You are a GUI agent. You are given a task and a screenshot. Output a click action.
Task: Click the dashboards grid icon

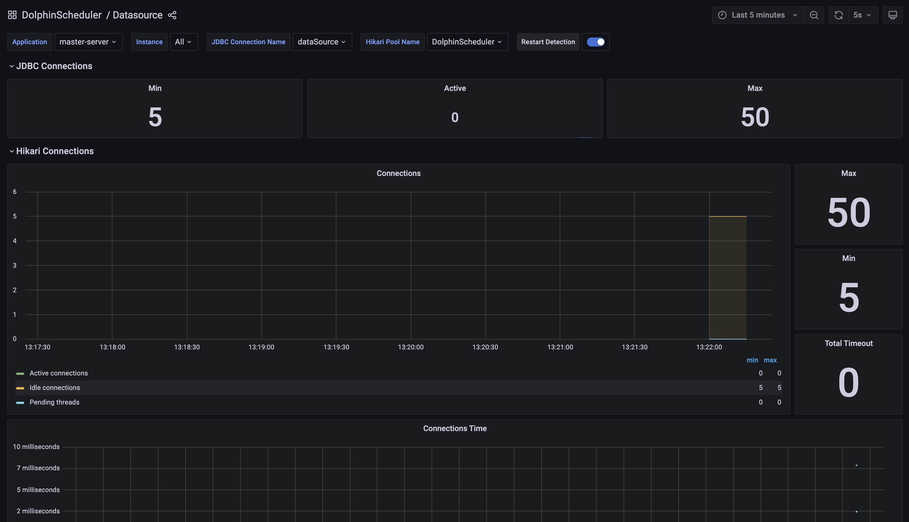[x=12, y=15]
